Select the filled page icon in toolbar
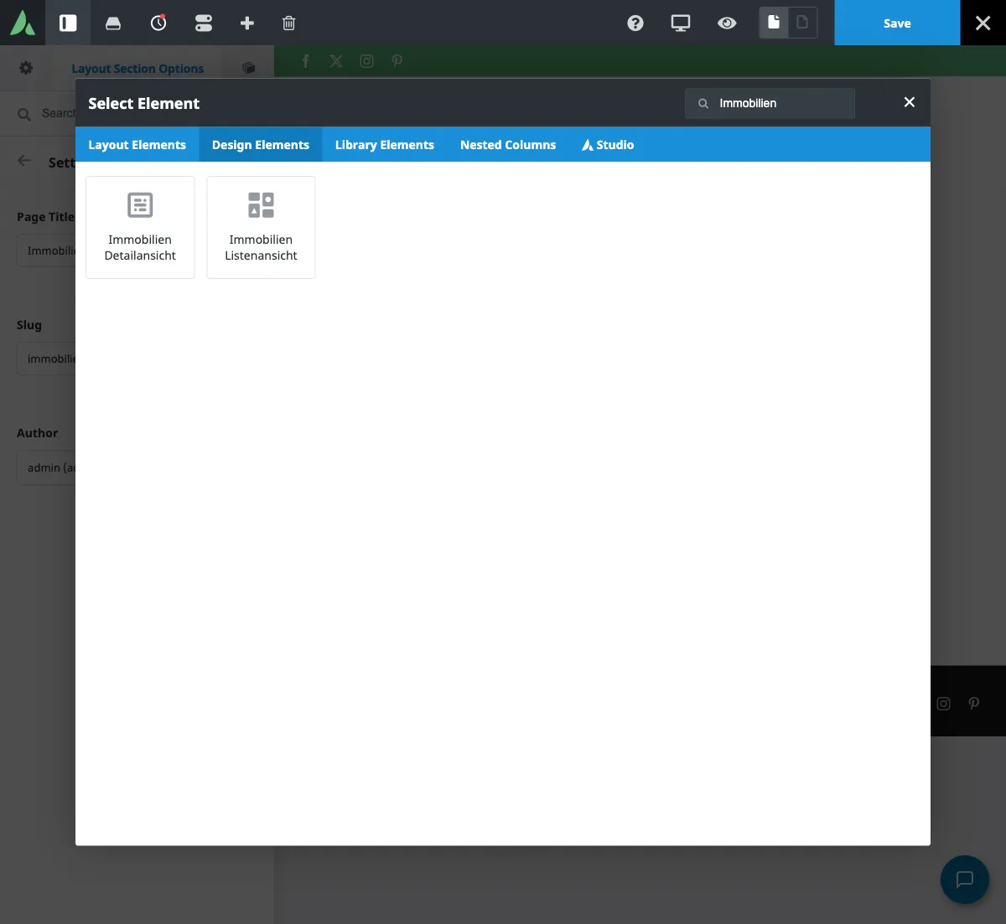The height and width of the screenshot is (924, 1006). [x=774, y=23]
